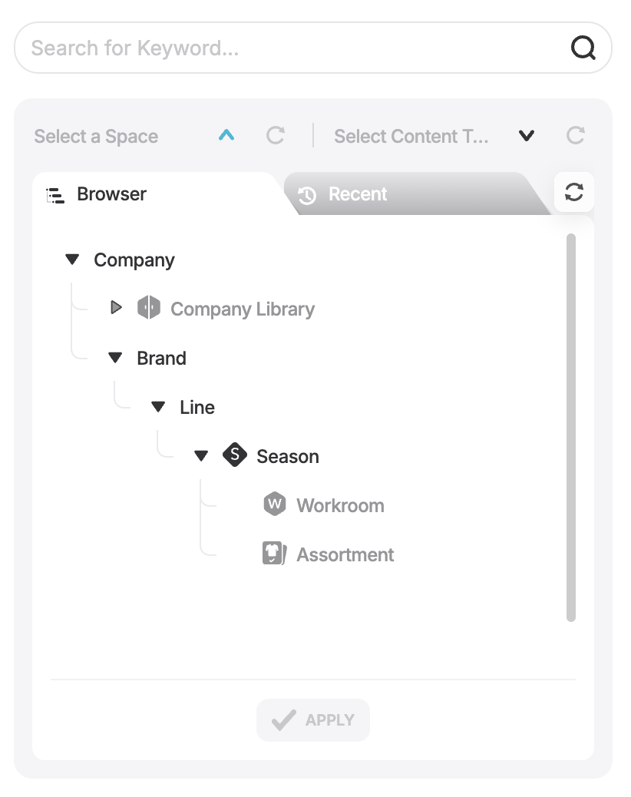Collapse the Brand tree node

coord(115,358)
